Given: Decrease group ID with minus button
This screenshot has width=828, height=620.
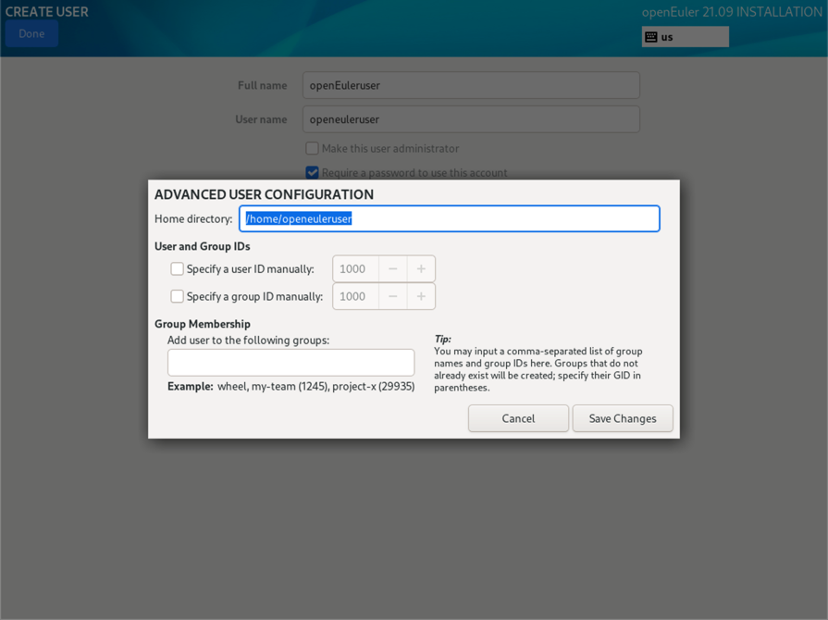Looking at the screenshot, I should pyautogui.click(x=392, y=297).
